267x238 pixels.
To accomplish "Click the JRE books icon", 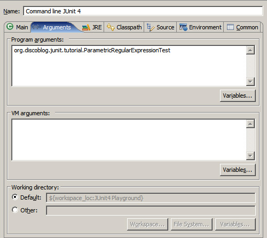I will point(86,28).
